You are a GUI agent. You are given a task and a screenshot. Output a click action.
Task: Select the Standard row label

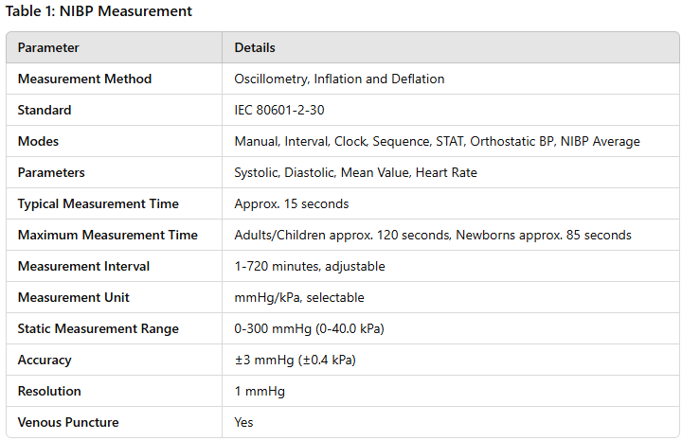click(x=45, y=110)
